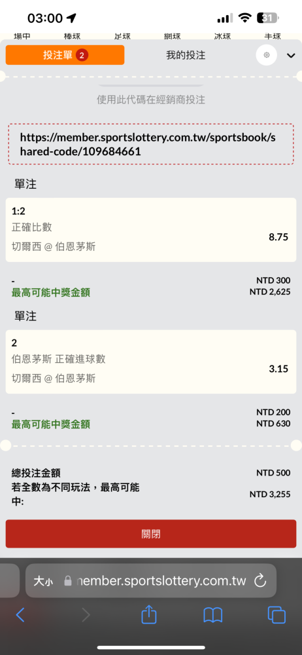Open Safari share sheet icon
The height and width of the screenshot is (655, 302).
(149, 614)
